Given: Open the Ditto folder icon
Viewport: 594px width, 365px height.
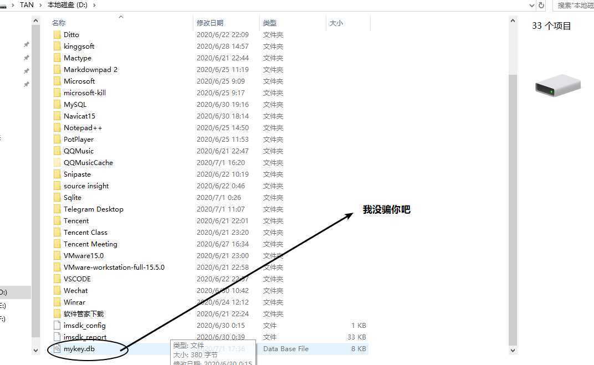Looking at the screenshot, I should point(57,35).
